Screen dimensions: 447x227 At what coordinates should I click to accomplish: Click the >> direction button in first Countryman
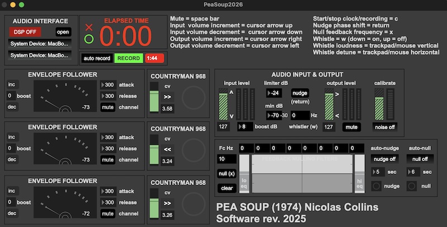(167, 97)
